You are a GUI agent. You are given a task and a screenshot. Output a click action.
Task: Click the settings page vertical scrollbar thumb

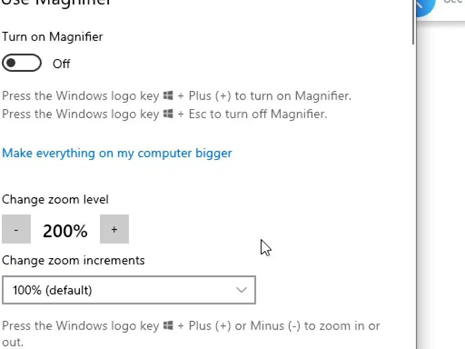point(414,23)
